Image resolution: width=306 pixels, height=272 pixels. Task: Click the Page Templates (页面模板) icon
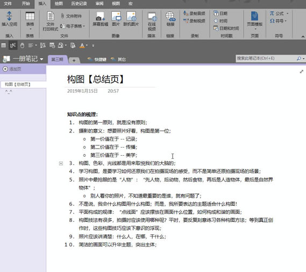click(x=254, y=16)
